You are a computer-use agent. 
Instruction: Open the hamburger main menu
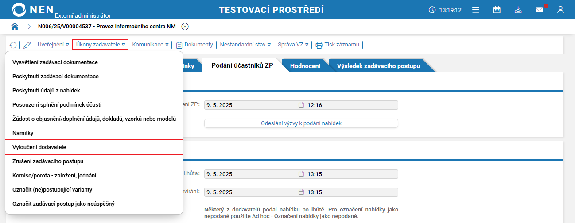(476, 10)
